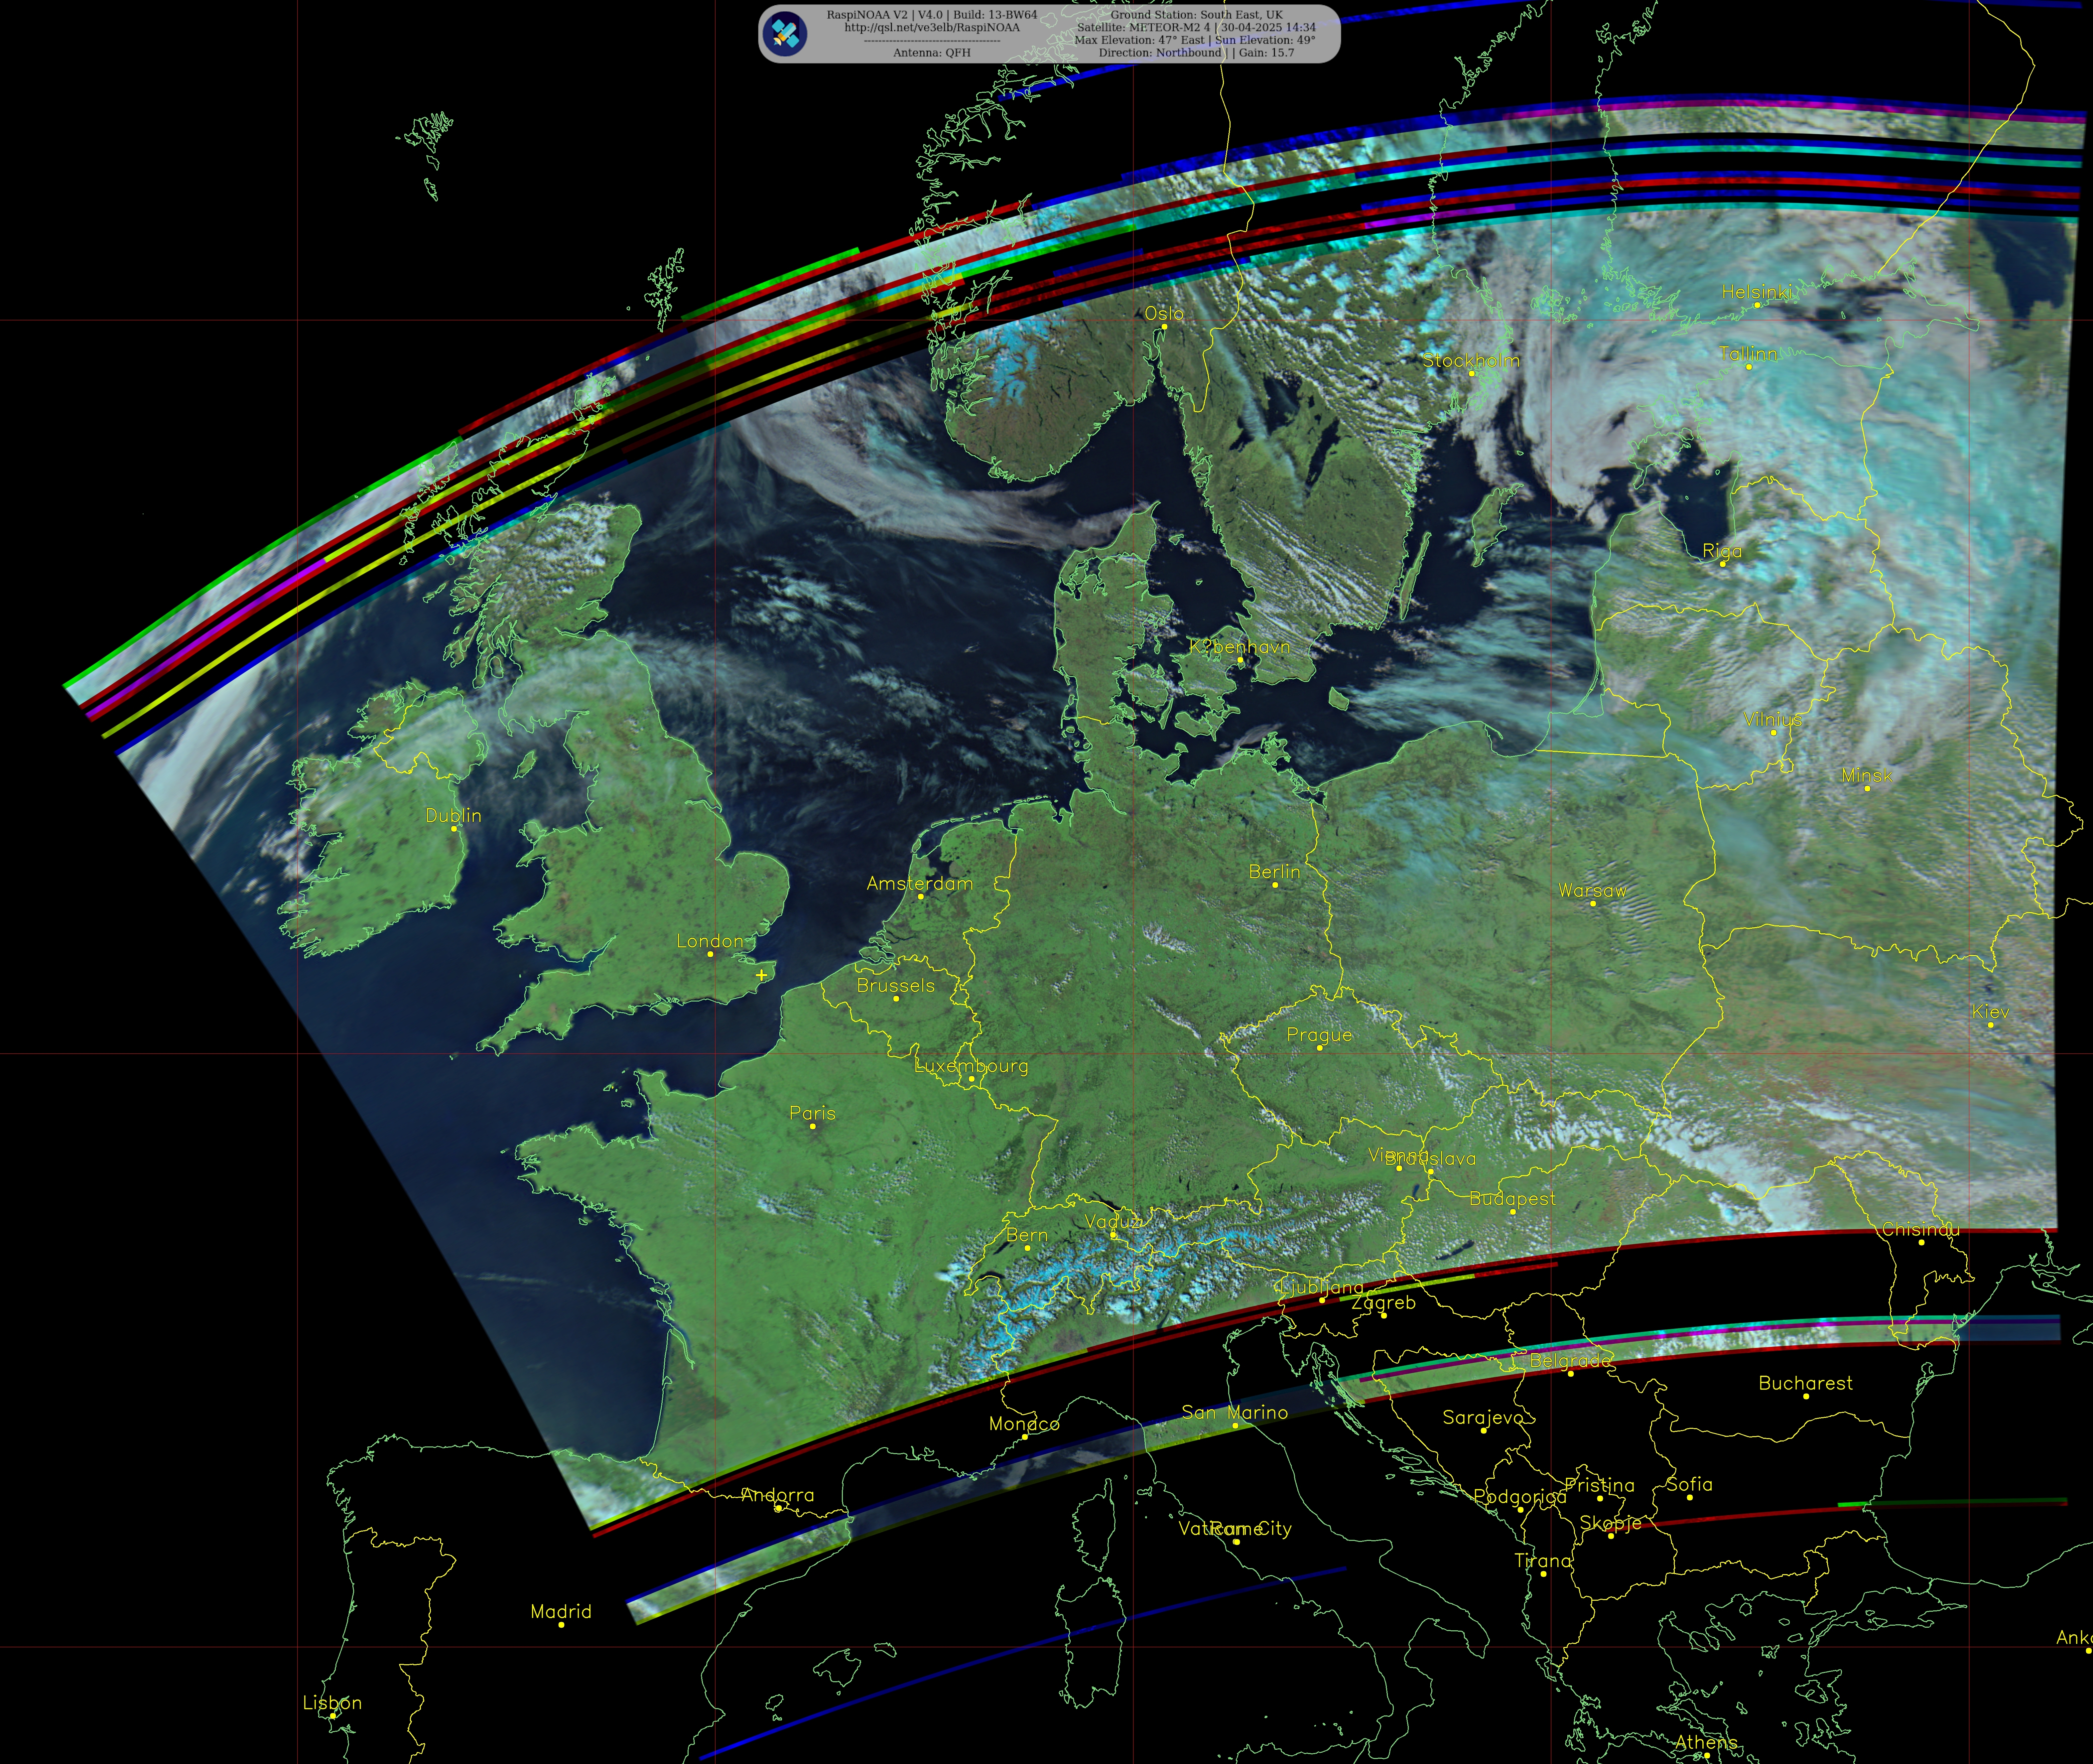Viewport: 2093px width, 1764px height.
Task: Click the Belgrade city label
Action: click(1570, 1361)
